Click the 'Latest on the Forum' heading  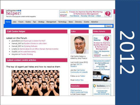pyautogui.click(x=16, y=38)
